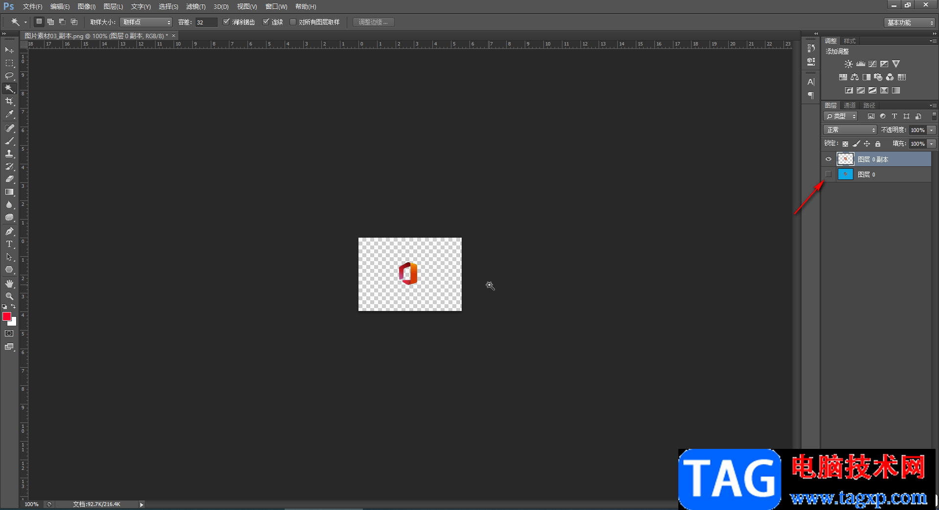
Task: Toggle the 连续 contiguous checkbox
Action: (266, 22)
